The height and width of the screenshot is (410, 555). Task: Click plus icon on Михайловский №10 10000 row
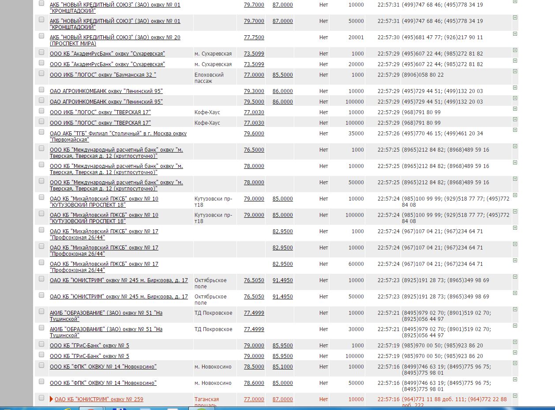[515, 195]
